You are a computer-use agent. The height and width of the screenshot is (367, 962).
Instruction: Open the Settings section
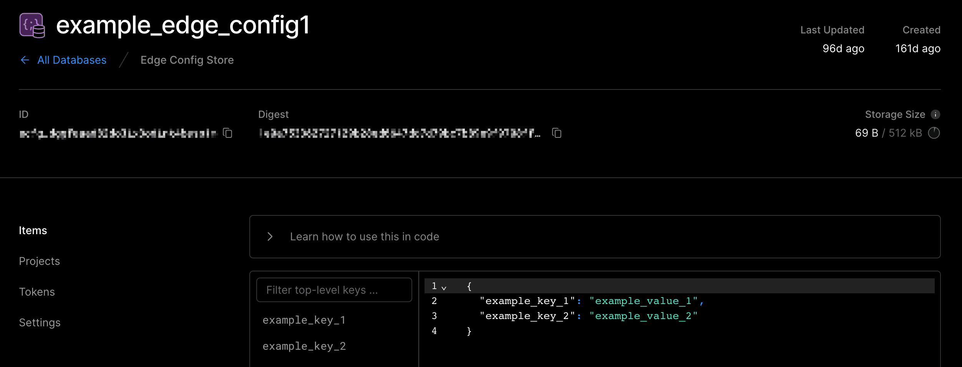tap(40, 322)
